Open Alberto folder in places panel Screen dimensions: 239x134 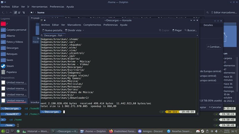click(x=14, y=36)
